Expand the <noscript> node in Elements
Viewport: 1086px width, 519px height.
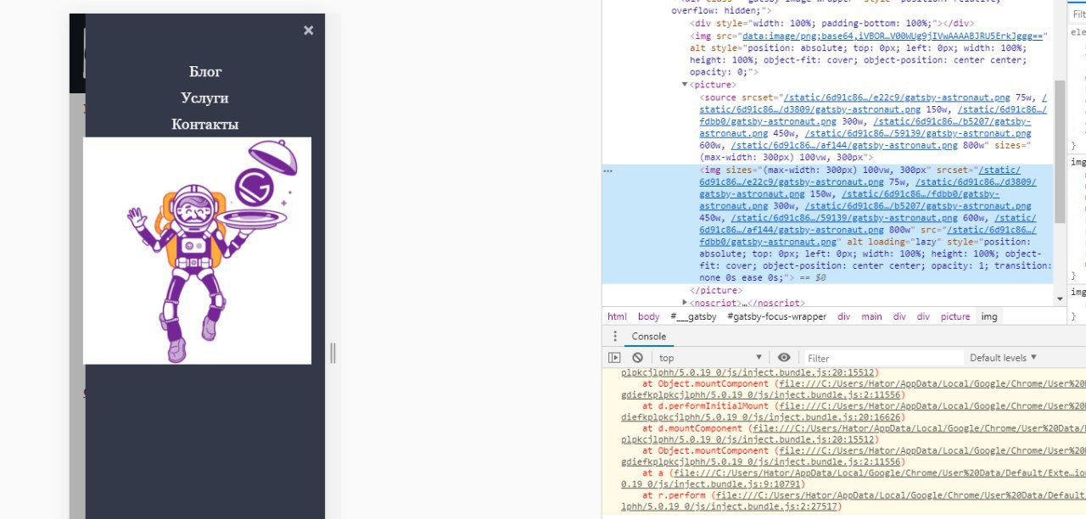pos(686,303)
